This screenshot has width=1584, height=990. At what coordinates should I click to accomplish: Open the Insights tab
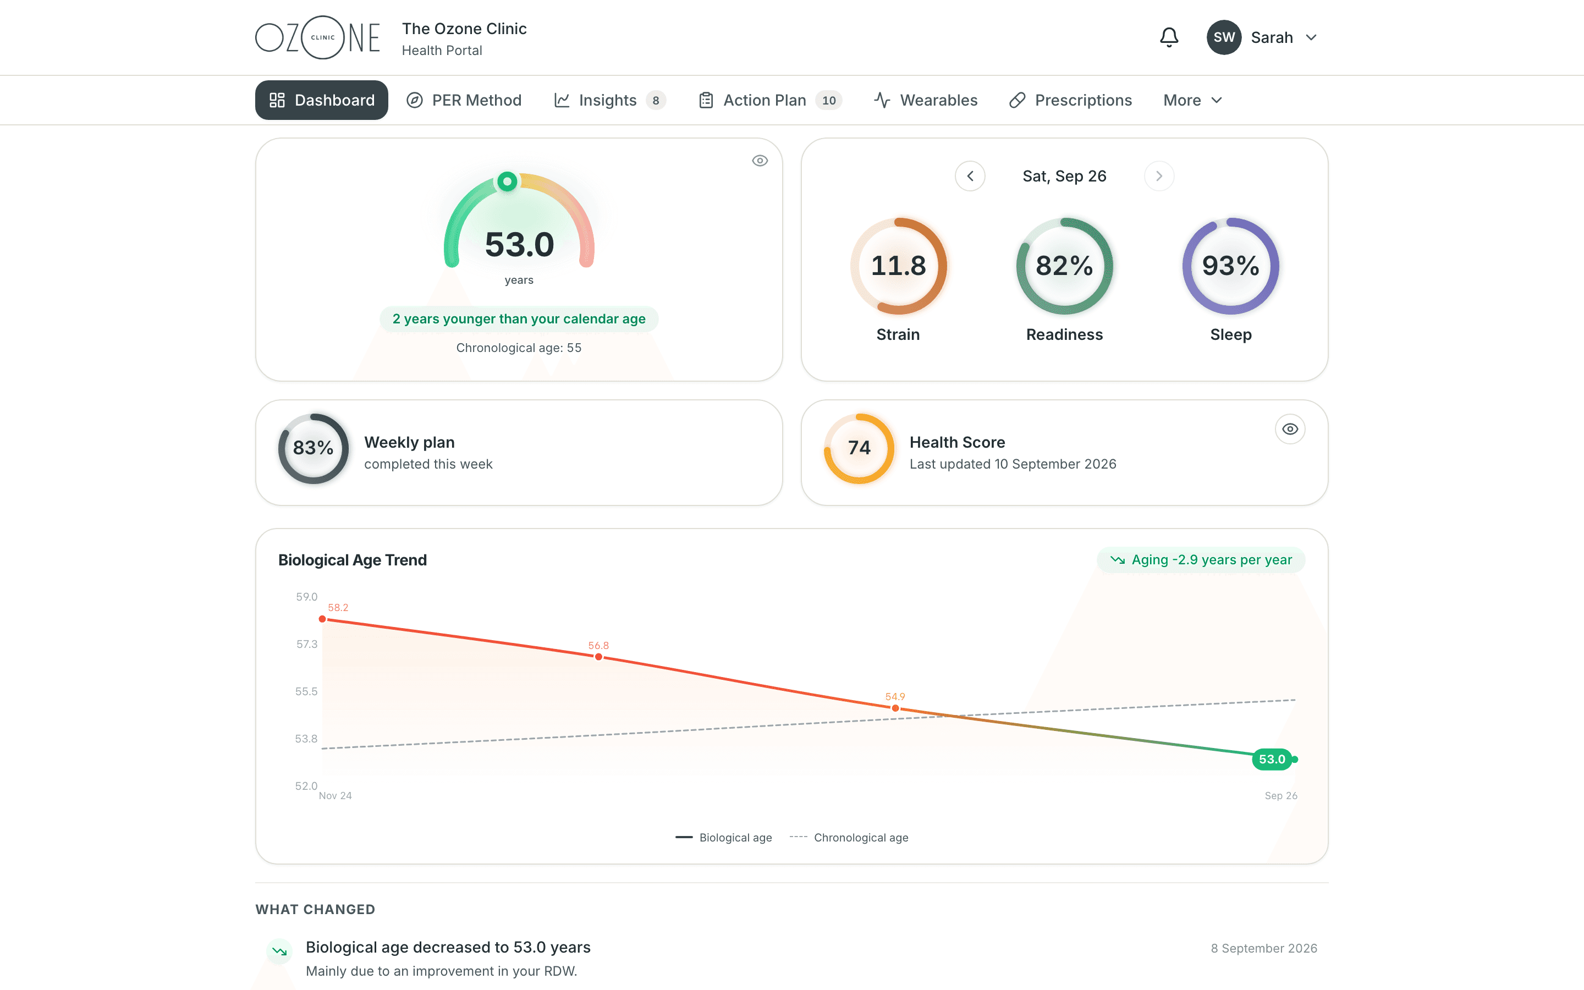click(x=609, y=100)
